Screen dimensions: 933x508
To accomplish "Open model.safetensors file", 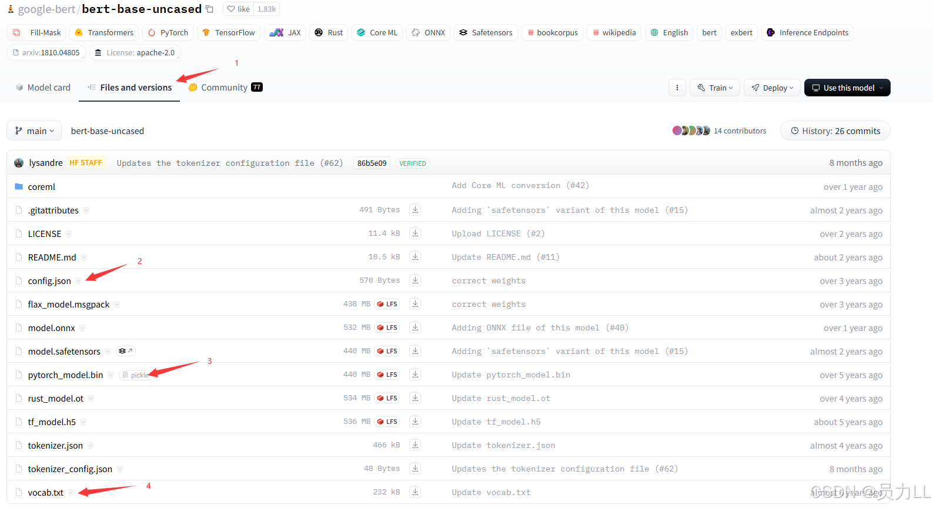I will pyautogui.click(x=64, y=351).
